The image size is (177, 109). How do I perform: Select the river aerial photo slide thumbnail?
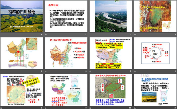pos(111,16)
